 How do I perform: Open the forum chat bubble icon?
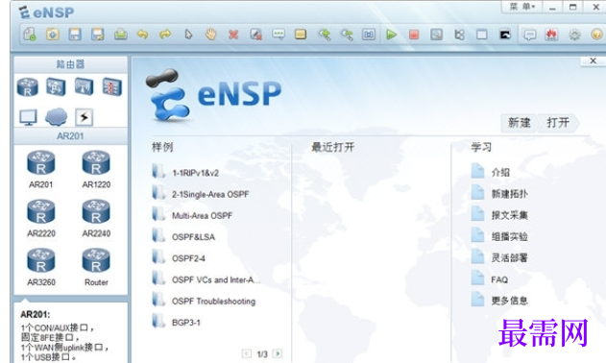(529, 35)
